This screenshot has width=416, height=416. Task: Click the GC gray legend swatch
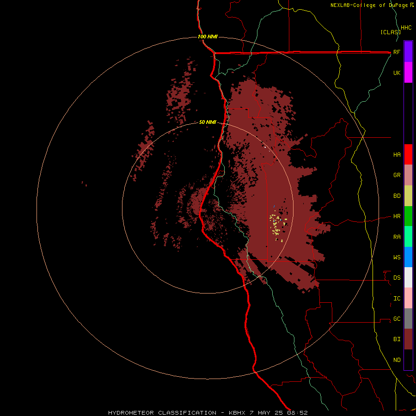408,318
